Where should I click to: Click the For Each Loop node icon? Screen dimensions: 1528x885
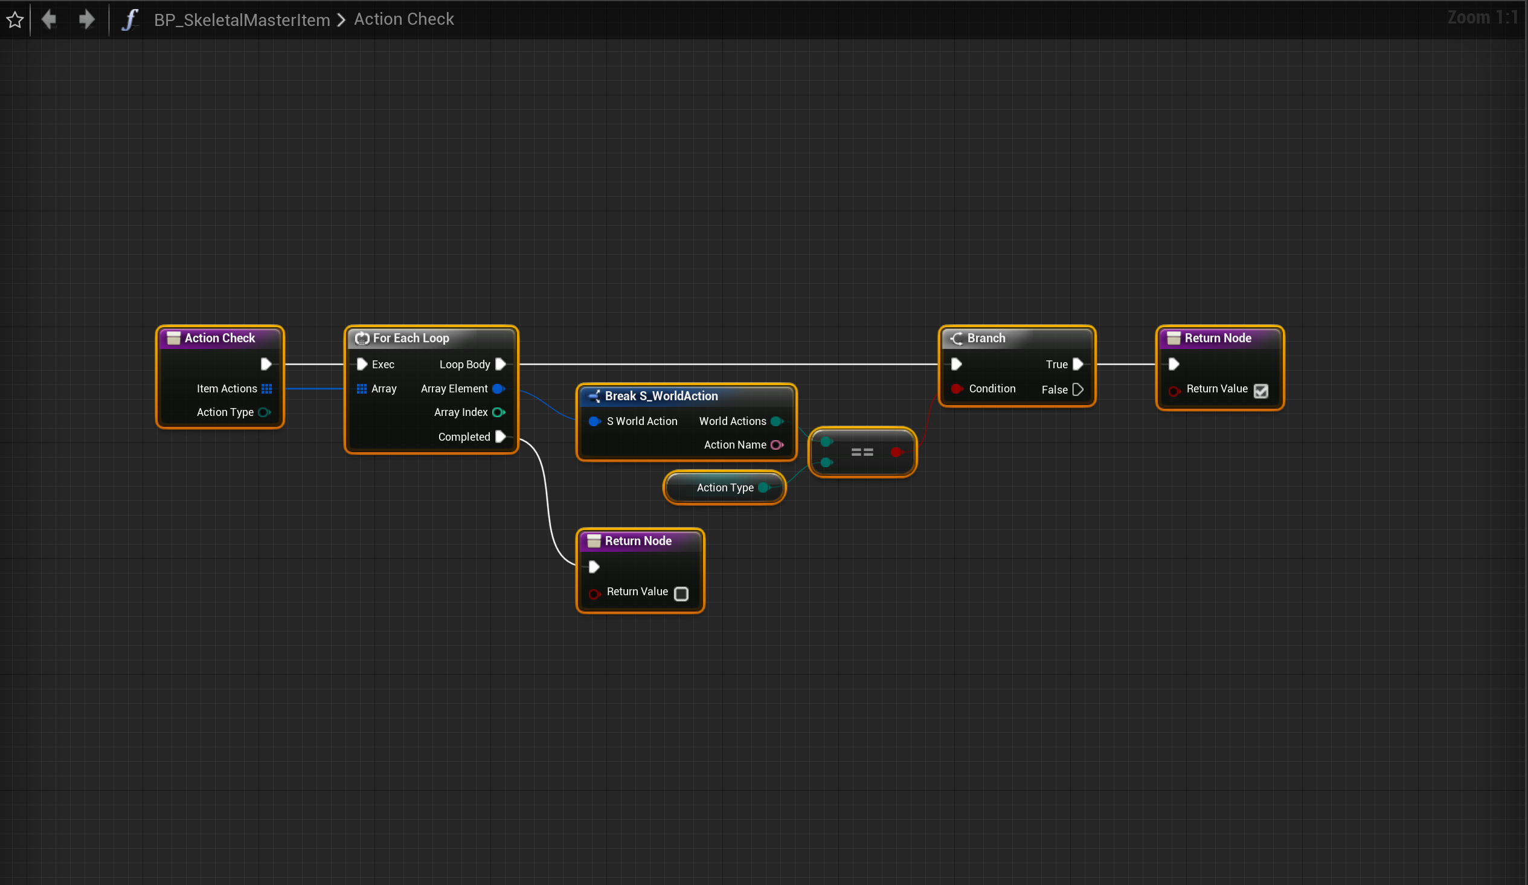(x=362, y=338)
